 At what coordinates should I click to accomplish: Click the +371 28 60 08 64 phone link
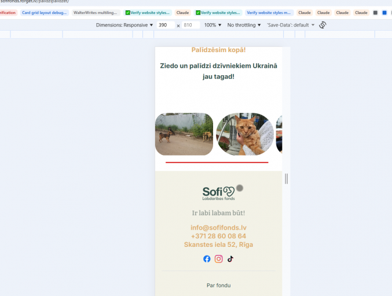pyautogui.click(x=218, y=236)
